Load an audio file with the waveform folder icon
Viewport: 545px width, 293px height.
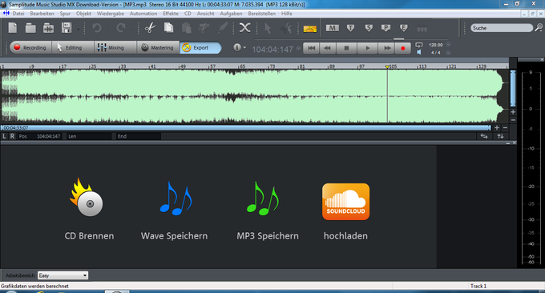click(x=48, y=28)
